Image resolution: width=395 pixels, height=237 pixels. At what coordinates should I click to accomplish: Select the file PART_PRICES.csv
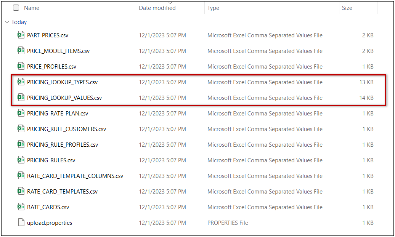coord(48,35)
